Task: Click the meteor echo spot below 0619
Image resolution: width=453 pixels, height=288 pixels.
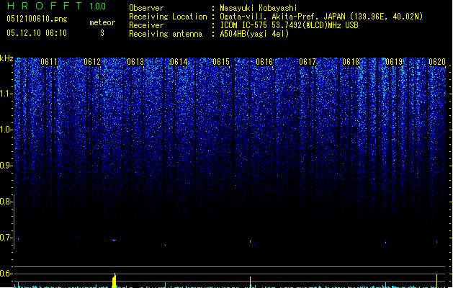Action: [x=386, y=242]
